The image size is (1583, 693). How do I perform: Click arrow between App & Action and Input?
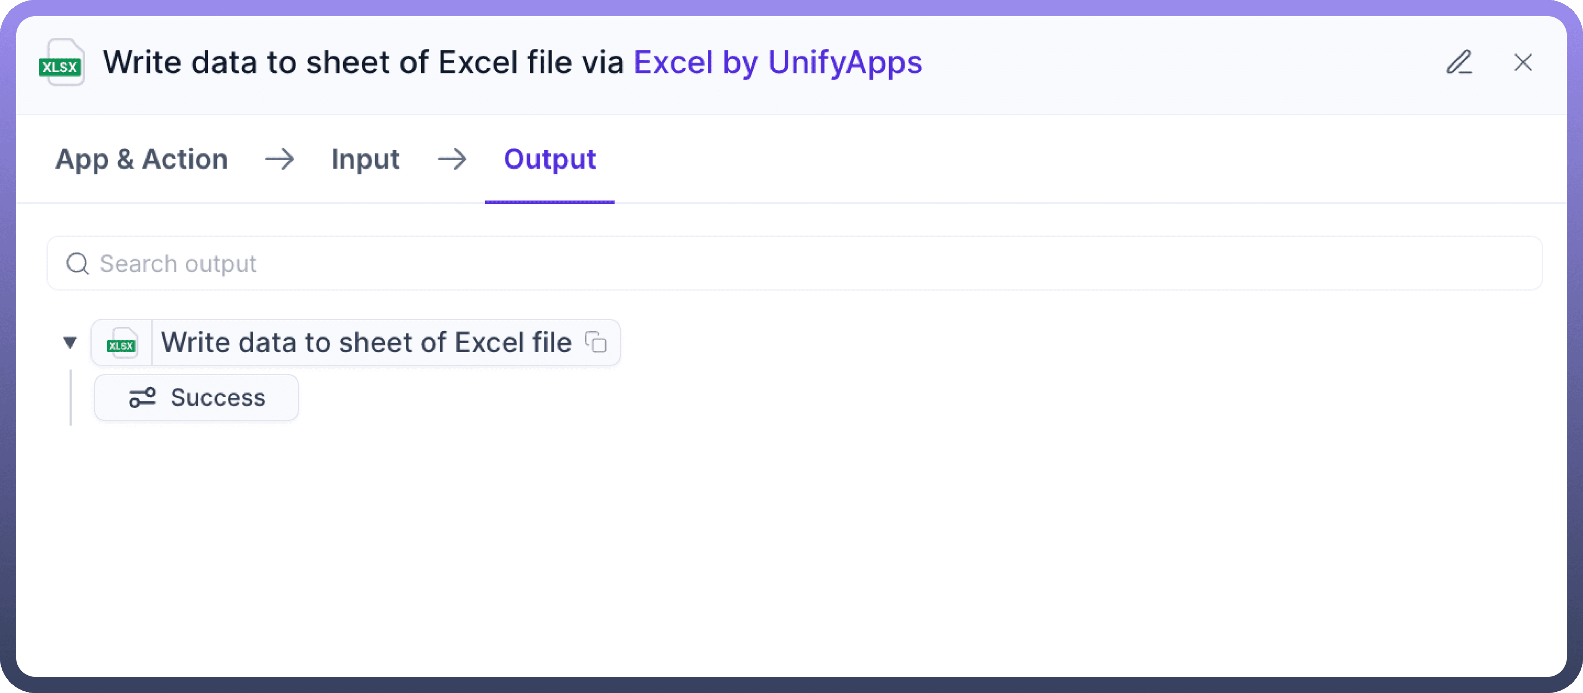tap(279, 160)
